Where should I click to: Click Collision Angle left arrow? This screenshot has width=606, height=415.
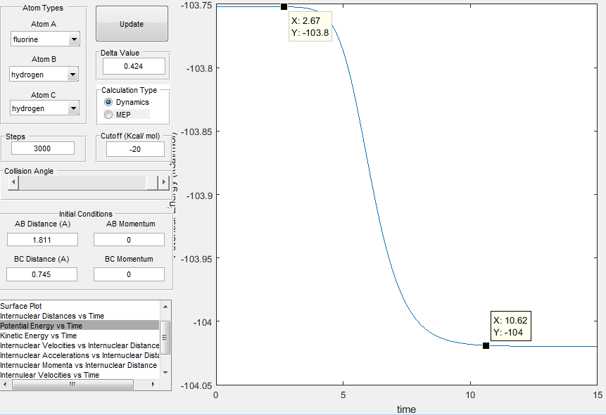tap(13, 182)
